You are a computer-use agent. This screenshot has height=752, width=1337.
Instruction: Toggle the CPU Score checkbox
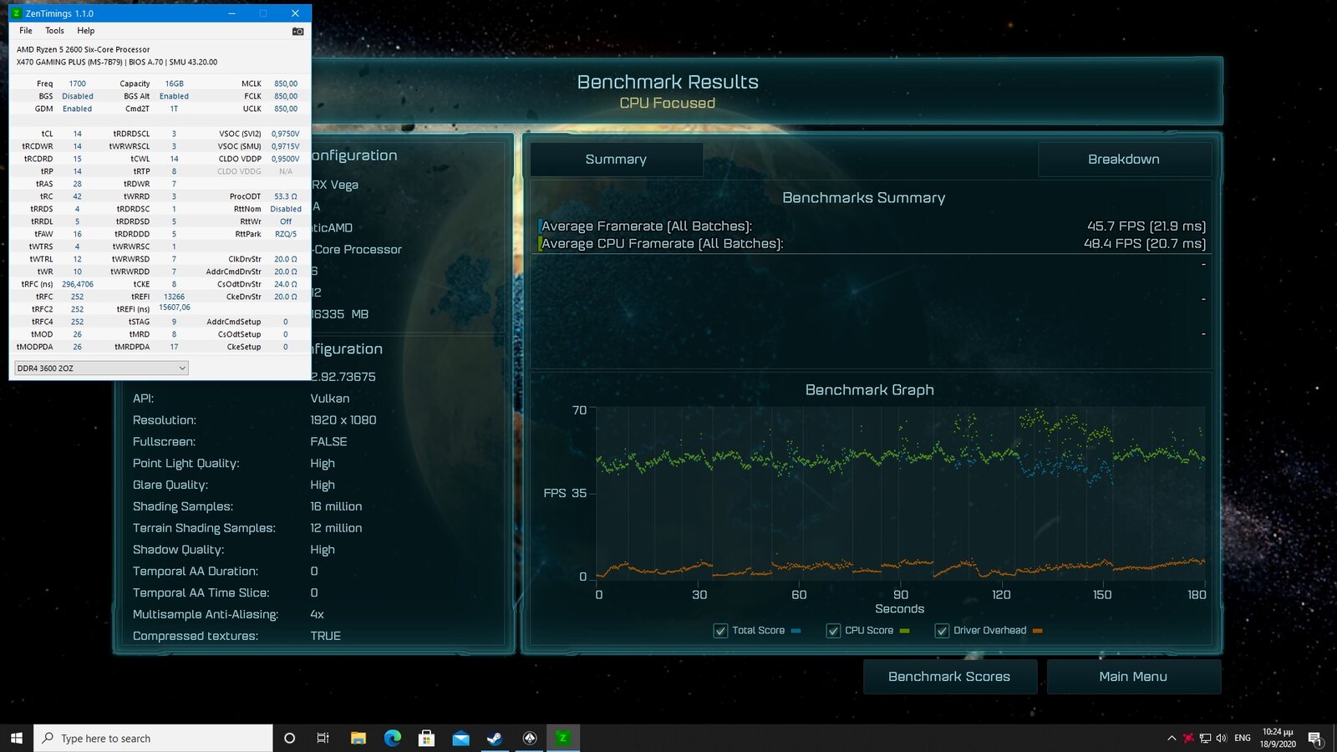833,631
